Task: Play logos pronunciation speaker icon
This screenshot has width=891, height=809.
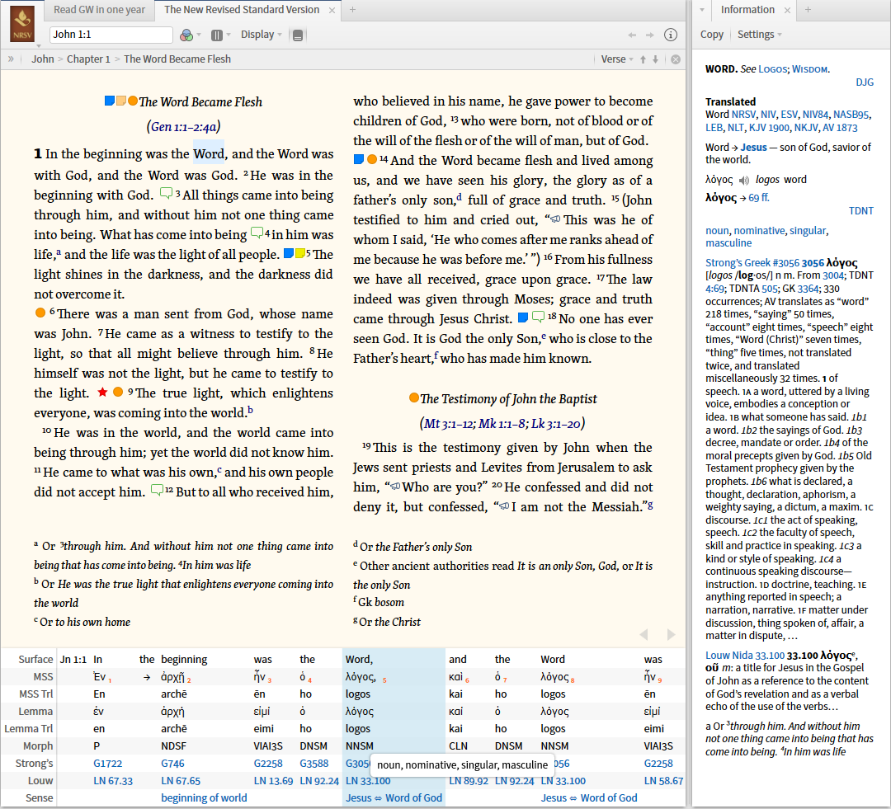Action: tap(744, 181)
